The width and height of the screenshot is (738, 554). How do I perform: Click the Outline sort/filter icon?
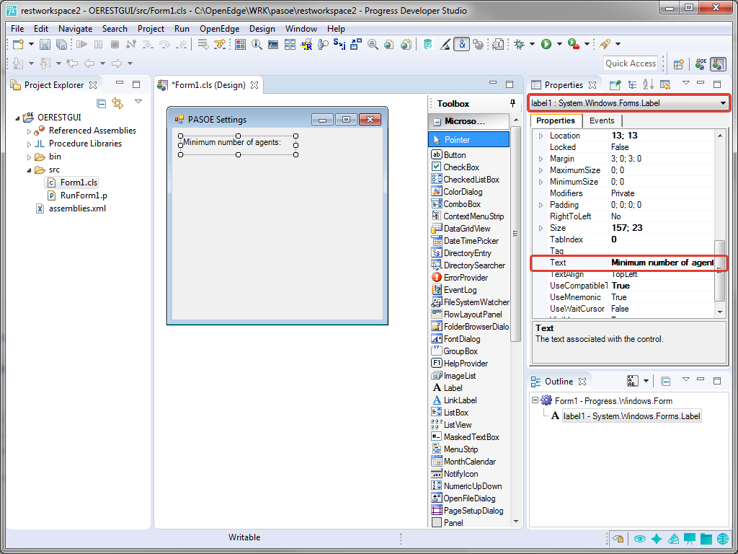tap(633, 381)
